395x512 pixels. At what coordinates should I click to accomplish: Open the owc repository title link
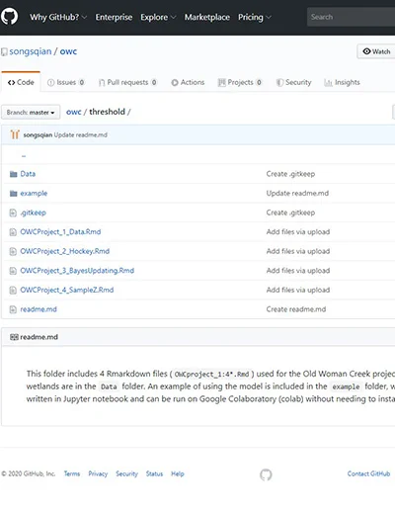68,51
